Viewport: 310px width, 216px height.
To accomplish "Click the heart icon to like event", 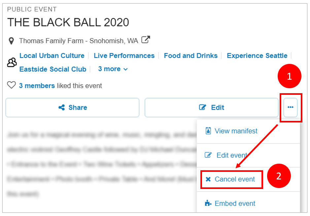I will click(12, 86).
